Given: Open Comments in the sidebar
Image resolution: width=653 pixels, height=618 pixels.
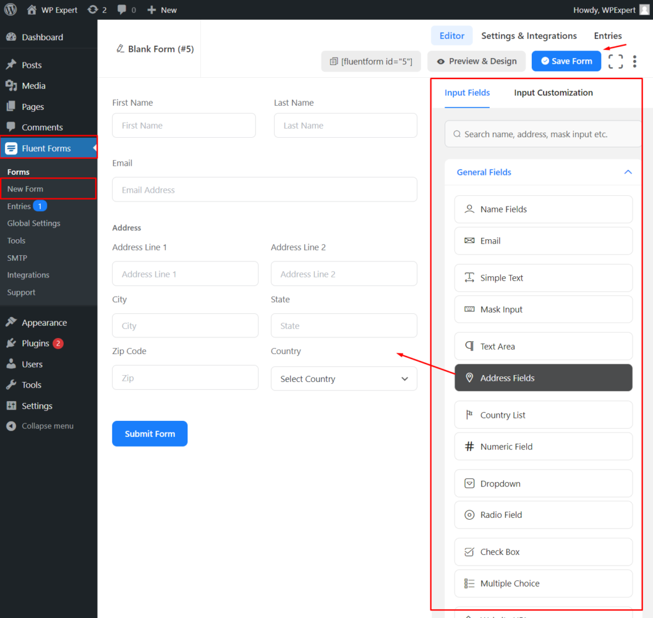Looking at the screenshot, I should (x=48, y=128).
